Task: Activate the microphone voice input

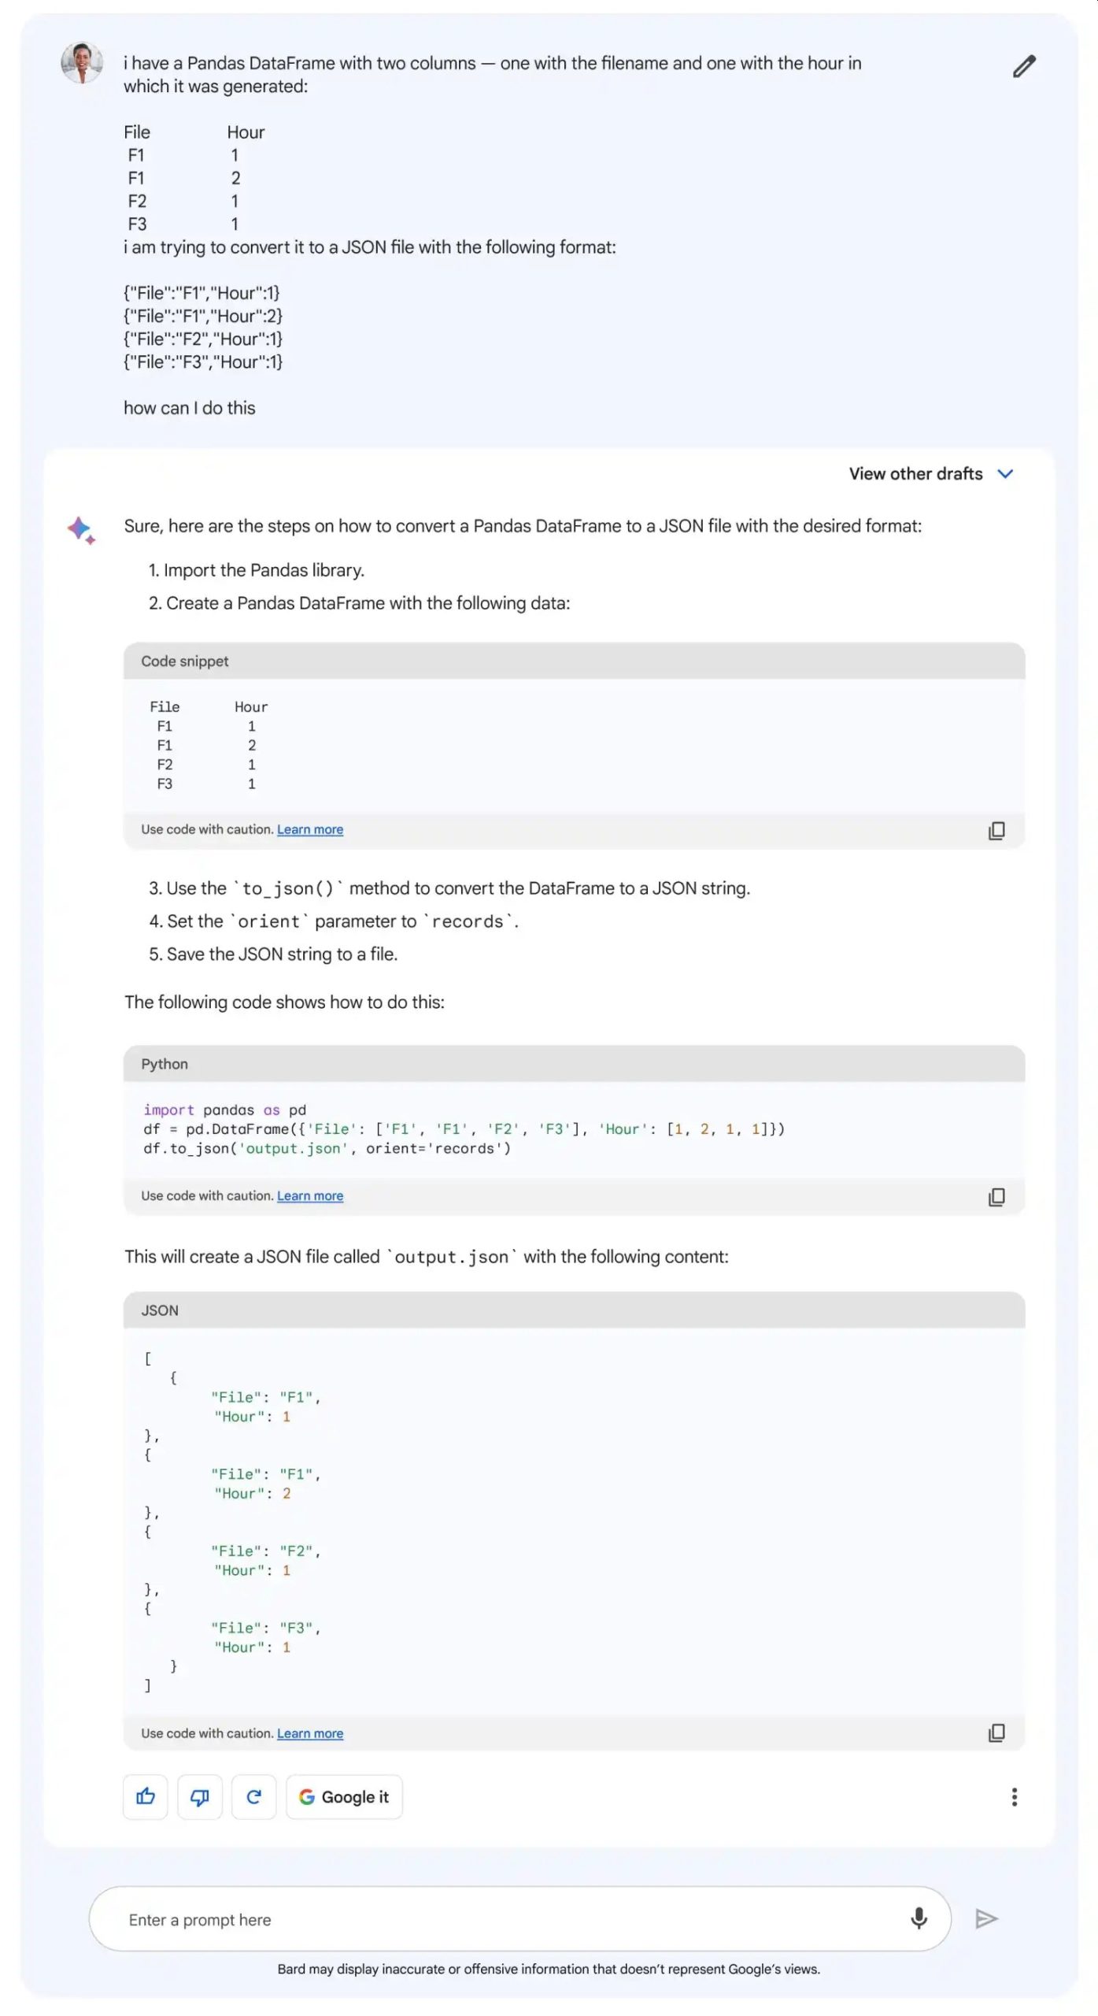Action: [919, 1918]
